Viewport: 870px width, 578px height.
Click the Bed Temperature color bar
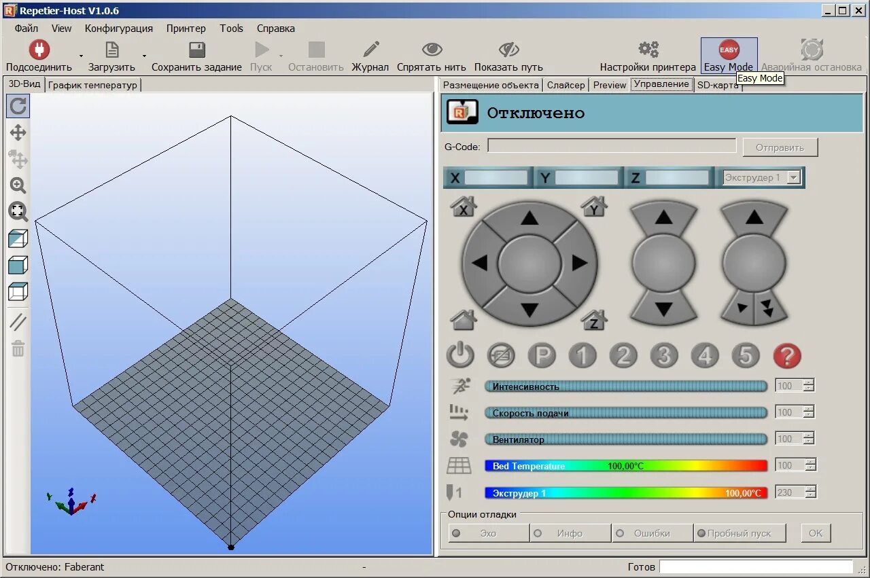point(626,465)
